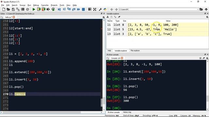Select variable l3 row in Variable explorer

pyautogui.click(x=157, y=34)
